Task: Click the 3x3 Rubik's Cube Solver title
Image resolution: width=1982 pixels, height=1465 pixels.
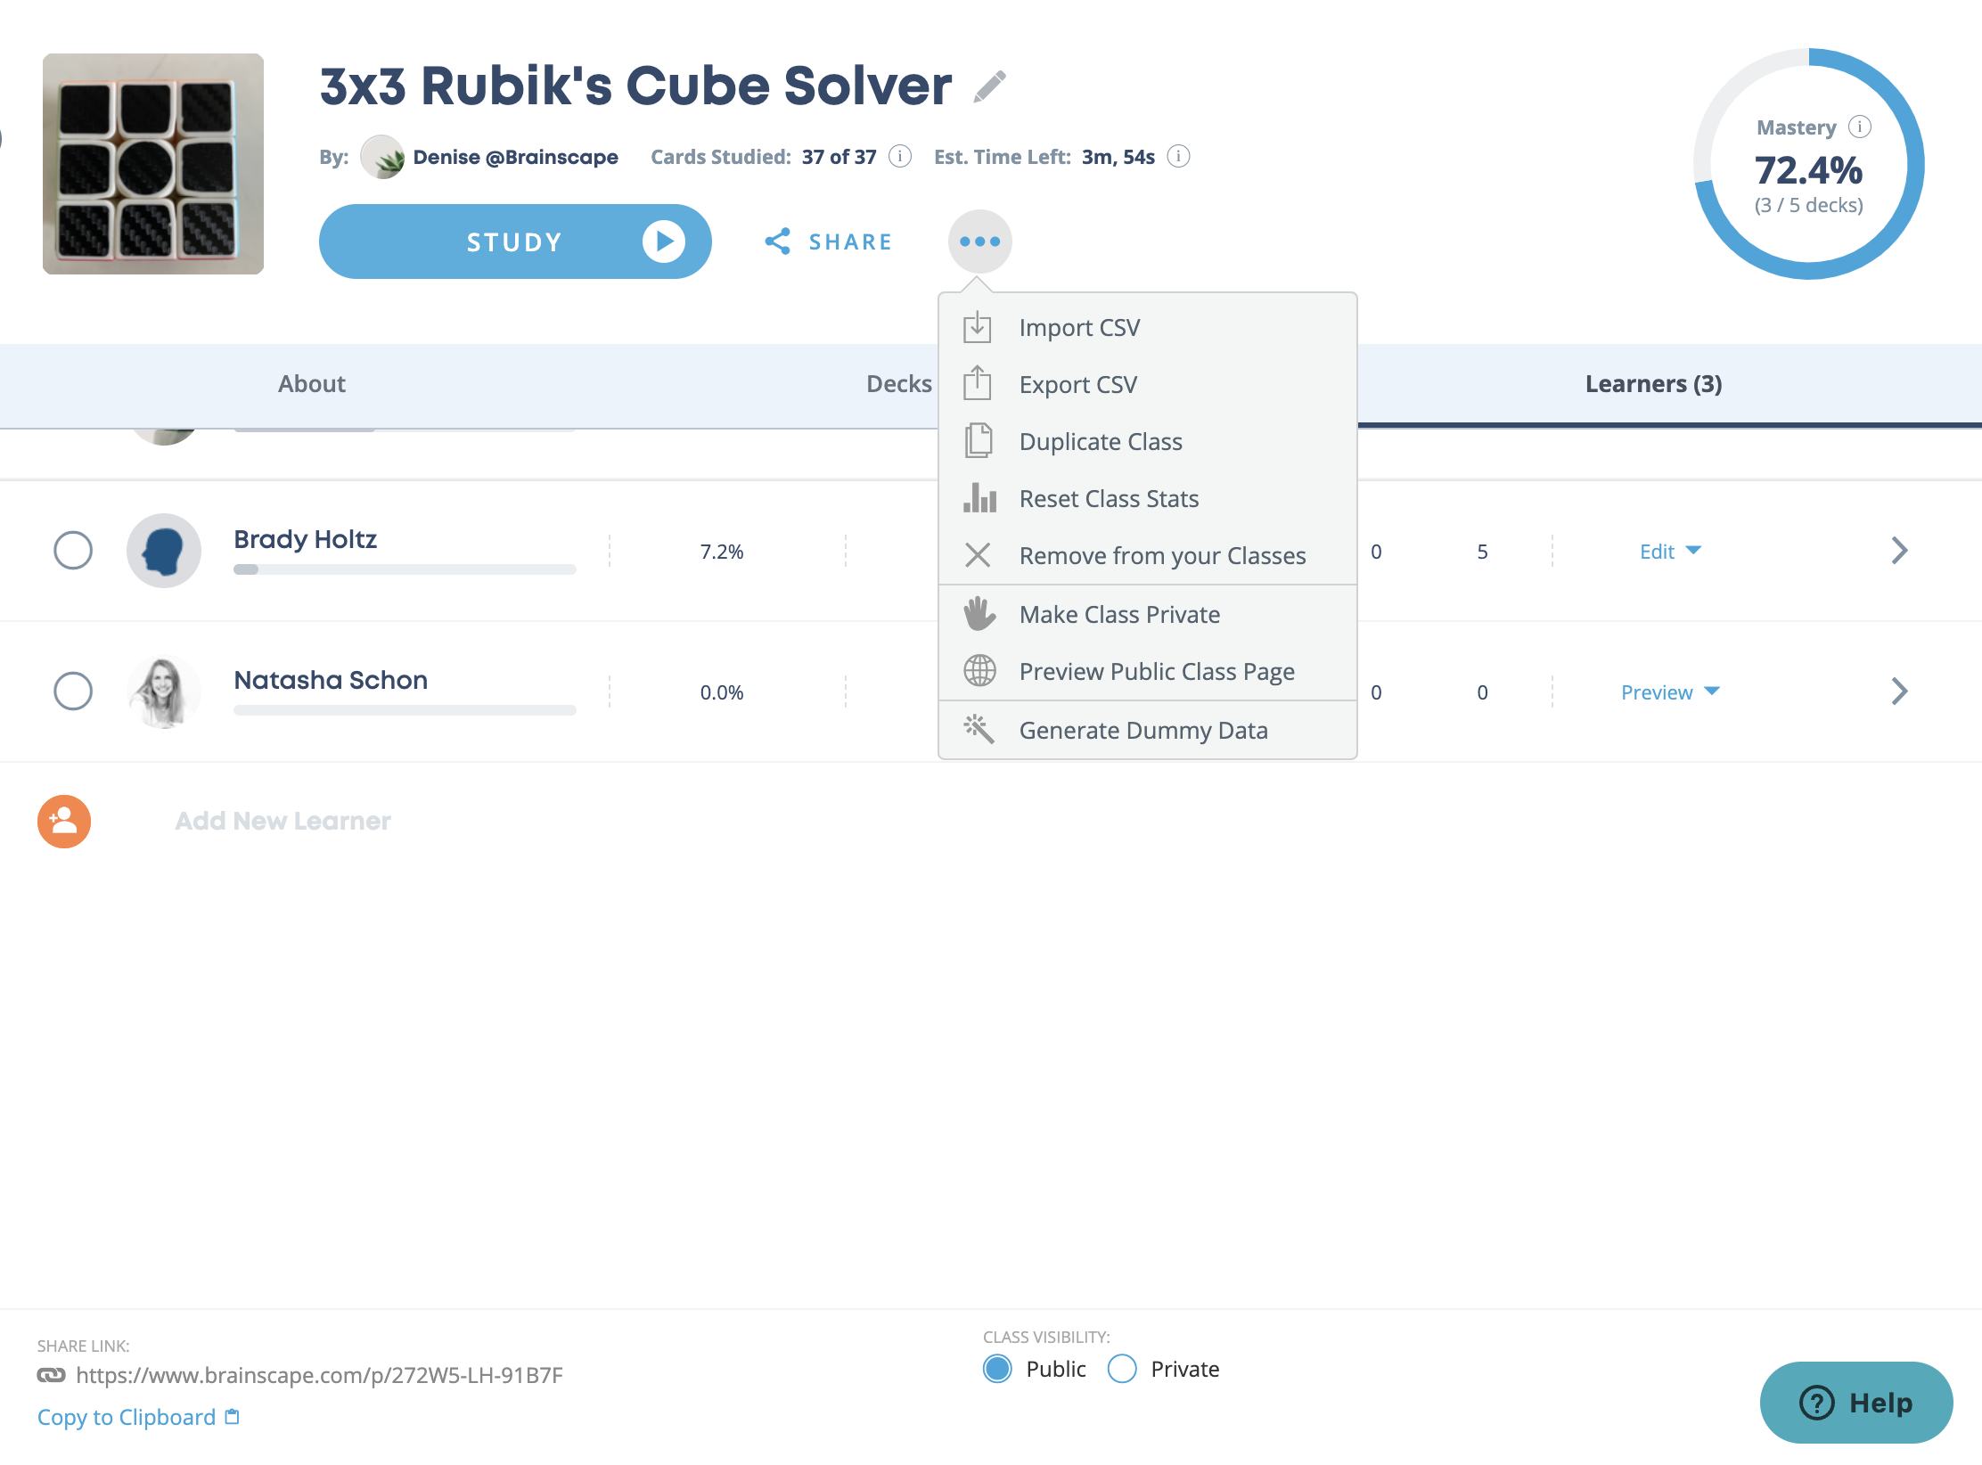Action: 635,86
